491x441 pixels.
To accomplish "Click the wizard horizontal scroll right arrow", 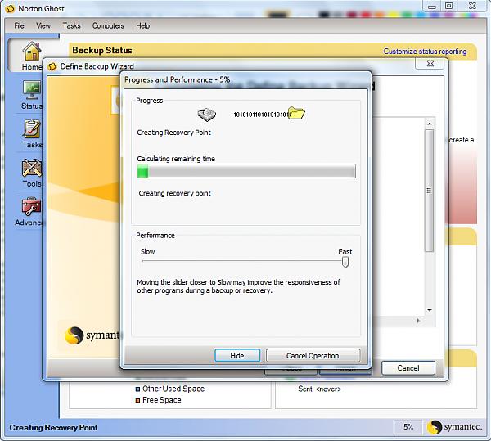I will click(x=417, y=321).
